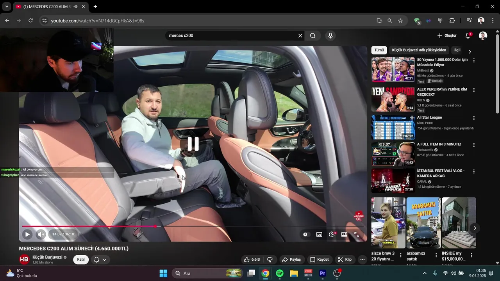Image resolution: width=500 pixels, height=281 pixels.
Task: Open the Küçük Burjuvazi channel name
Action: point(47,257)
